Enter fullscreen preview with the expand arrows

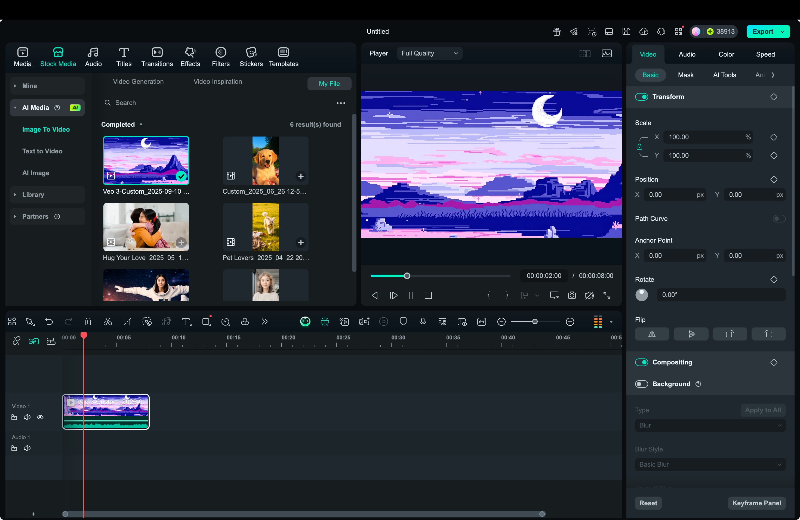[x=607, y=295]
